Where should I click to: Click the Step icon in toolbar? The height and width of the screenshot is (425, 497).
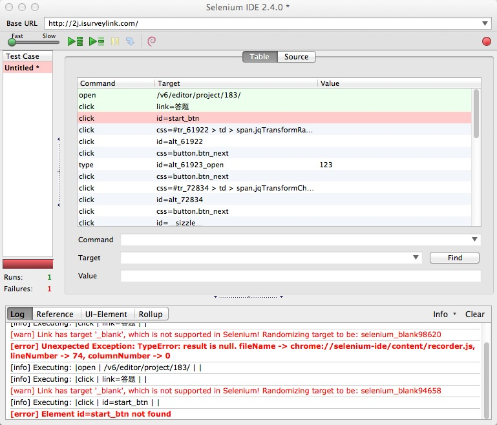coord(130,41)
